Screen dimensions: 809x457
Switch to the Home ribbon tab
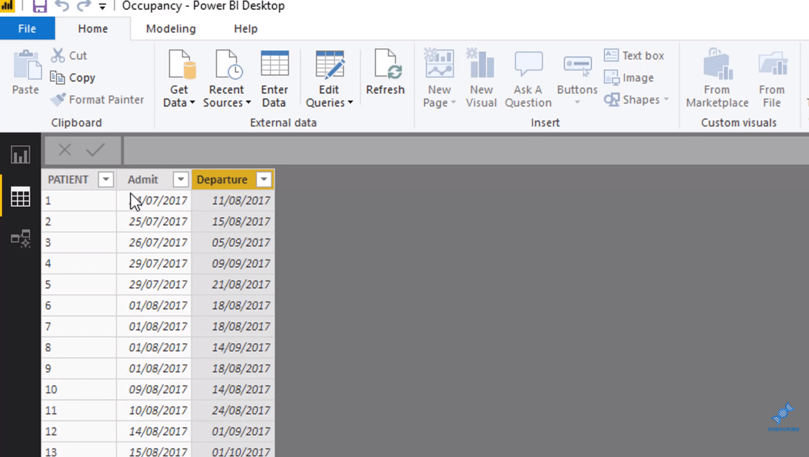coord(93,29)
